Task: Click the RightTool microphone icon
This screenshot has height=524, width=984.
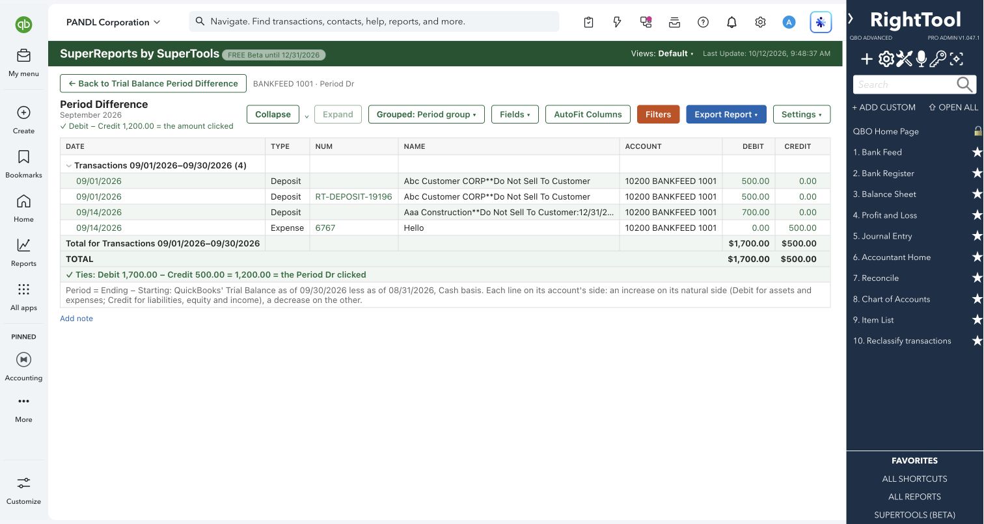Action: click(x=921, y=59)
